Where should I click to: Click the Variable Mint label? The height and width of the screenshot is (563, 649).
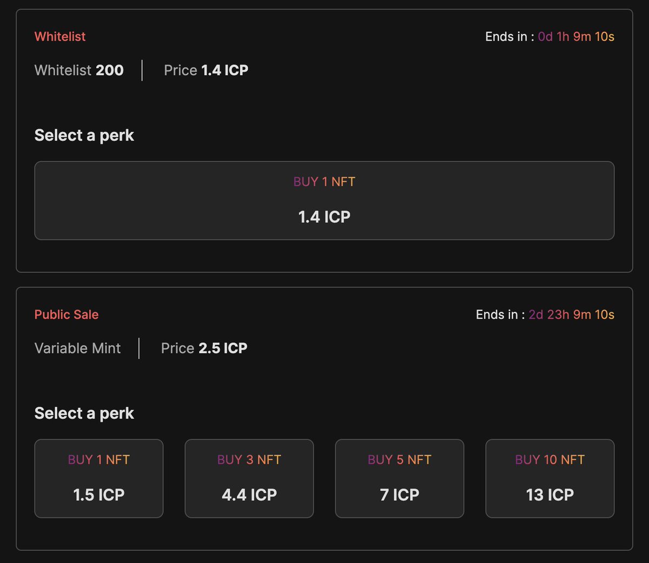[77, 348]
